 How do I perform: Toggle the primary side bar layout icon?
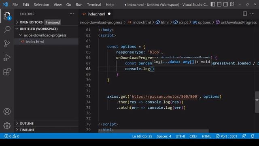pos(213,4)
